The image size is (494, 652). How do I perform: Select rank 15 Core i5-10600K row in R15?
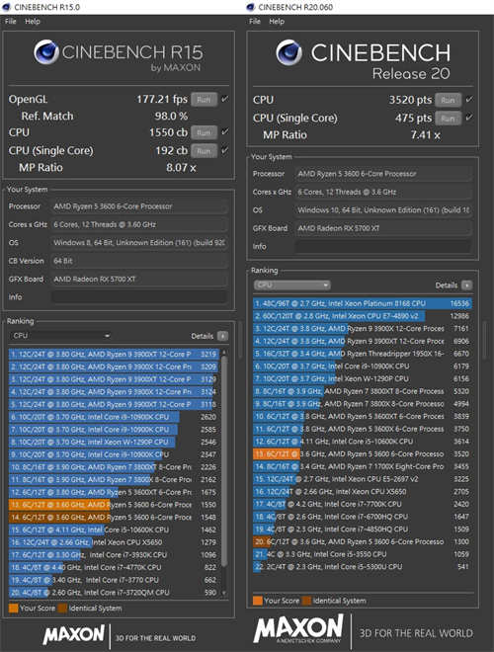pyautogui.click(x=114, y=530)
